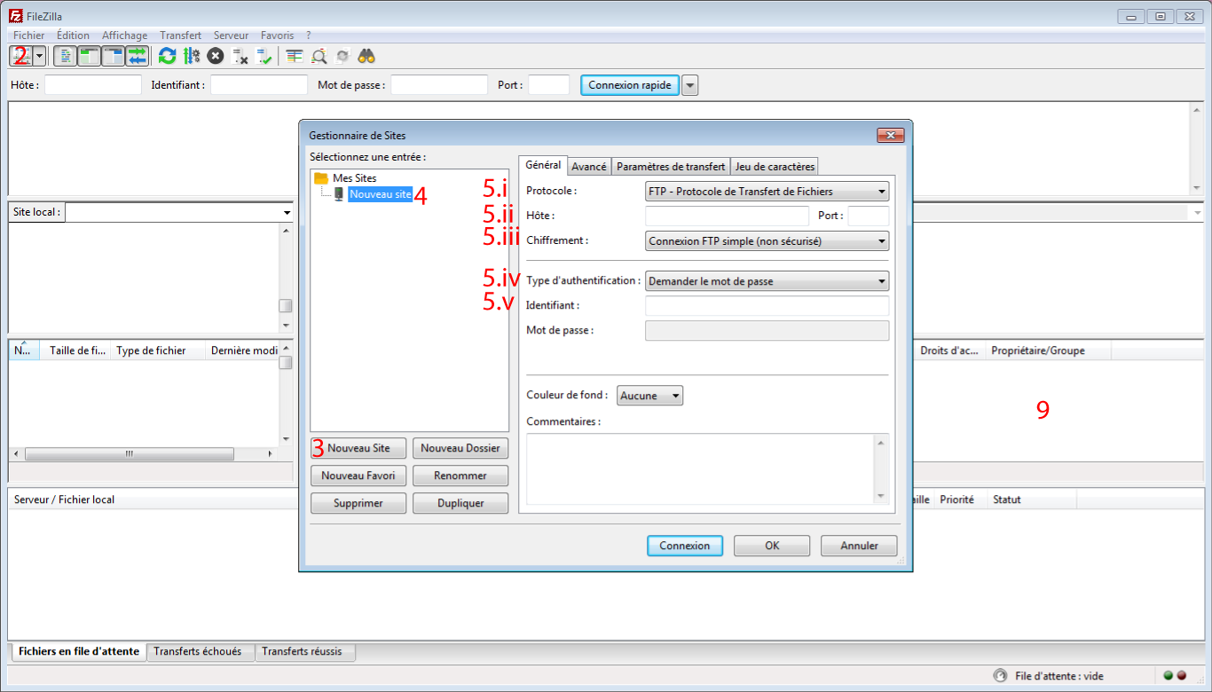The height and width of the screenshot is (692, 1212).
Task: Switch to the Paramètres de transfert tab
Action: coord(671,167)
